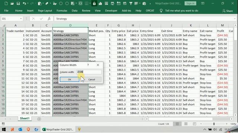Open the Developer ribbon tab

(111, 11)
